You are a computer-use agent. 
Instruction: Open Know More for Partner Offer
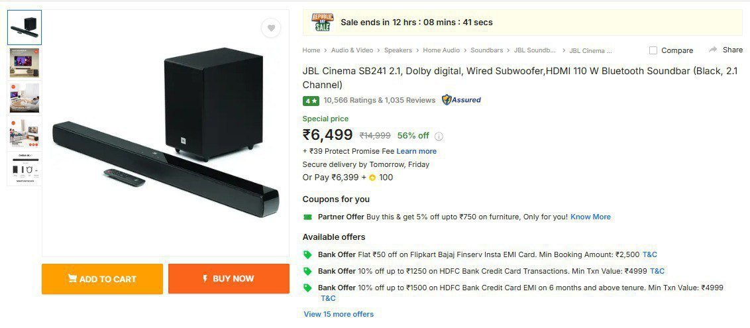pos(590,217)
